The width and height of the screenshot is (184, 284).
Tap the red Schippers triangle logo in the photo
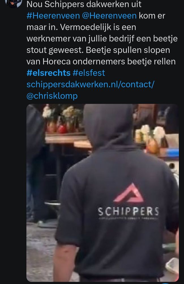point(129,193)
